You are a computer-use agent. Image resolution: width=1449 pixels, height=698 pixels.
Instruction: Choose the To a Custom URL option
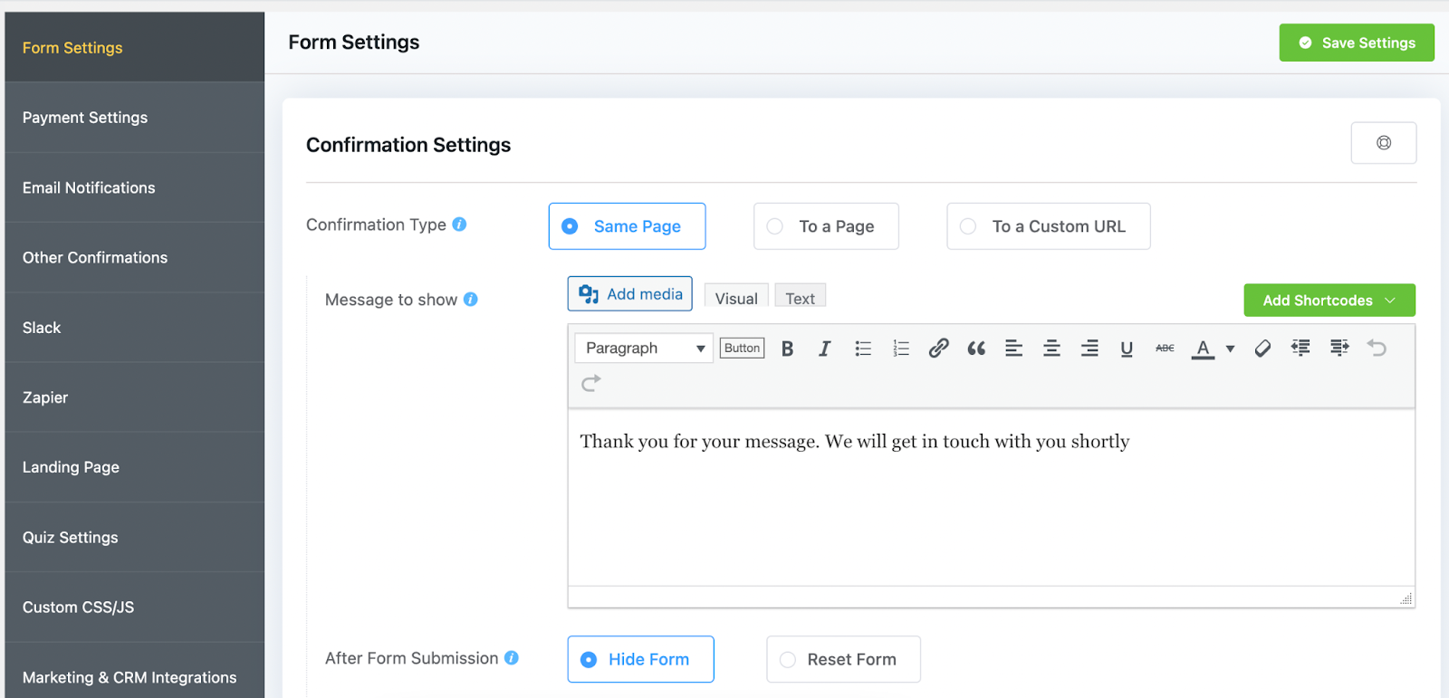click(1048, 226)
